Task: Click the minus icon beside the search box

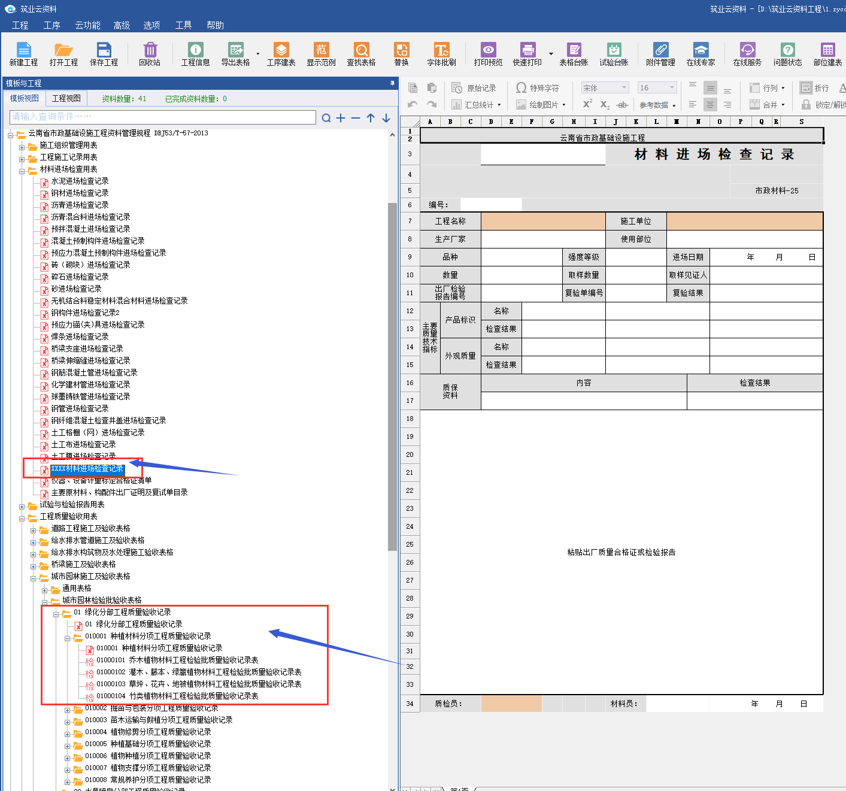Action: (356, 118)
